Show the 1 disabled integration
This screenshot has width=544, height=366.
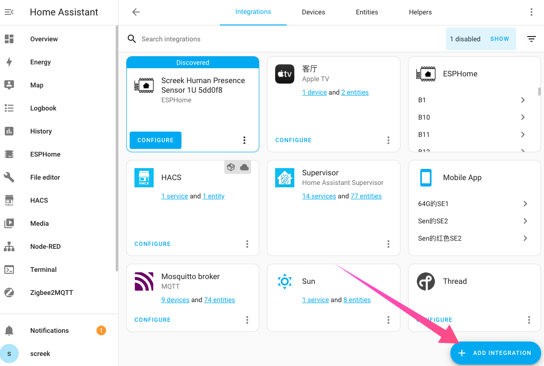click(x=499, y=39)
